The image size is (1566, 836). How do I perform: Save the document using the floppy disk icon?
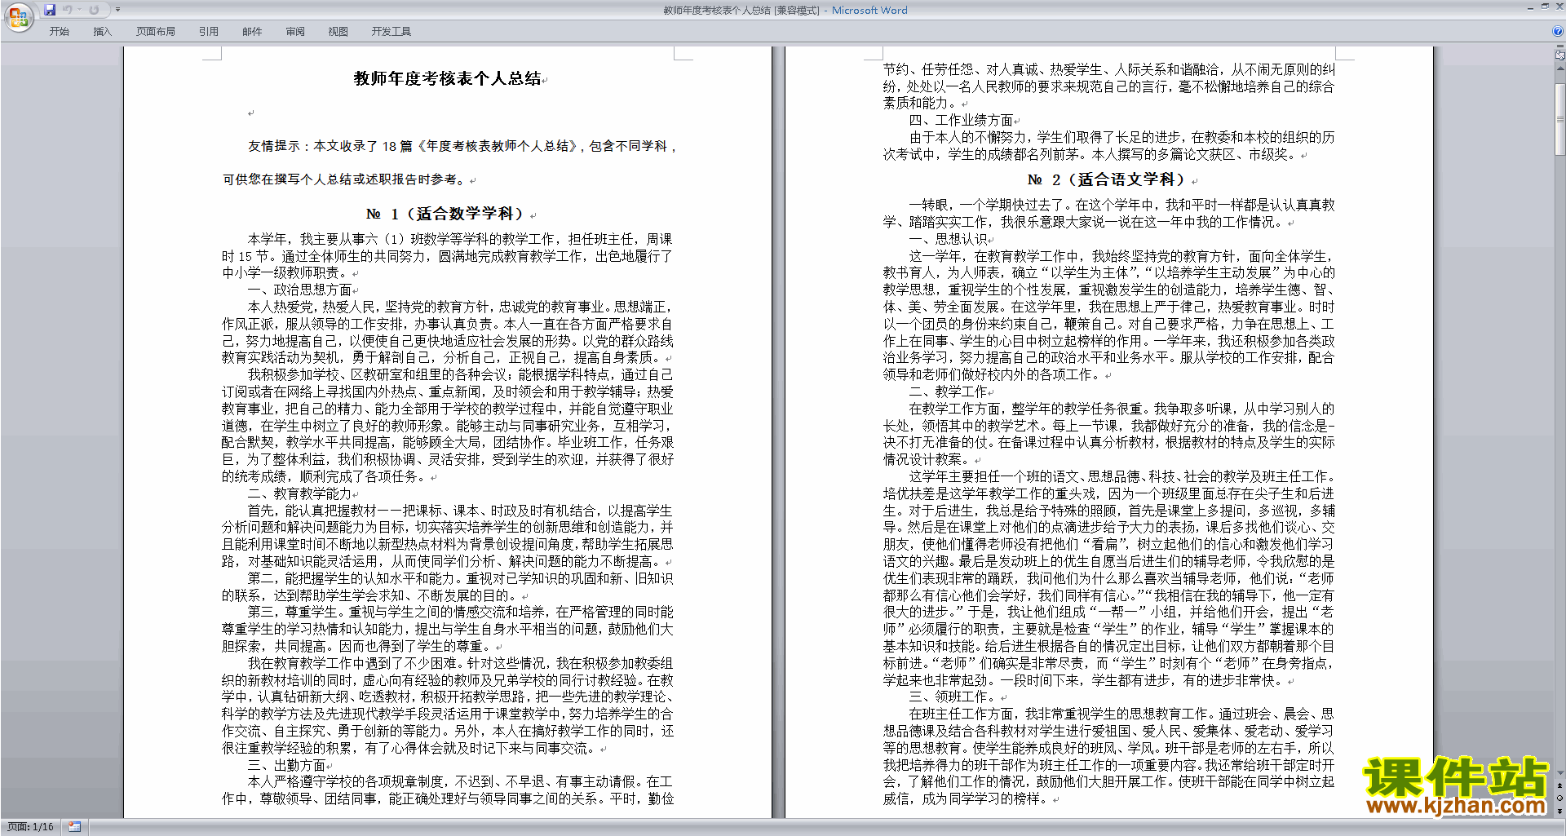tap(50, 10)
